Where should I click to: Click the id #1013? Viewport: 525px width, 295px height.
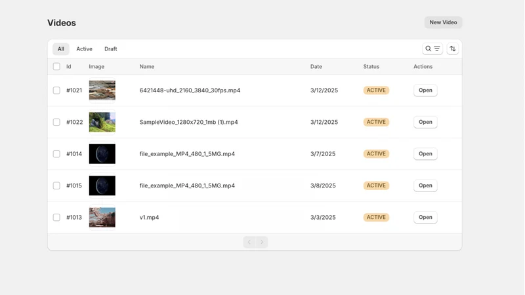point(74,218)
